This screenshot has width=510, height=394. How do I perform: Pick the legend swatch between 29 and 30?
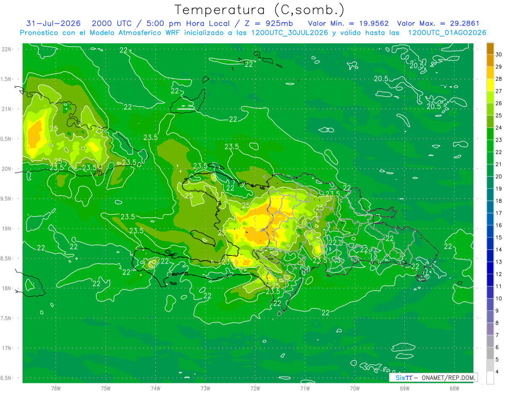coord(490,60)
